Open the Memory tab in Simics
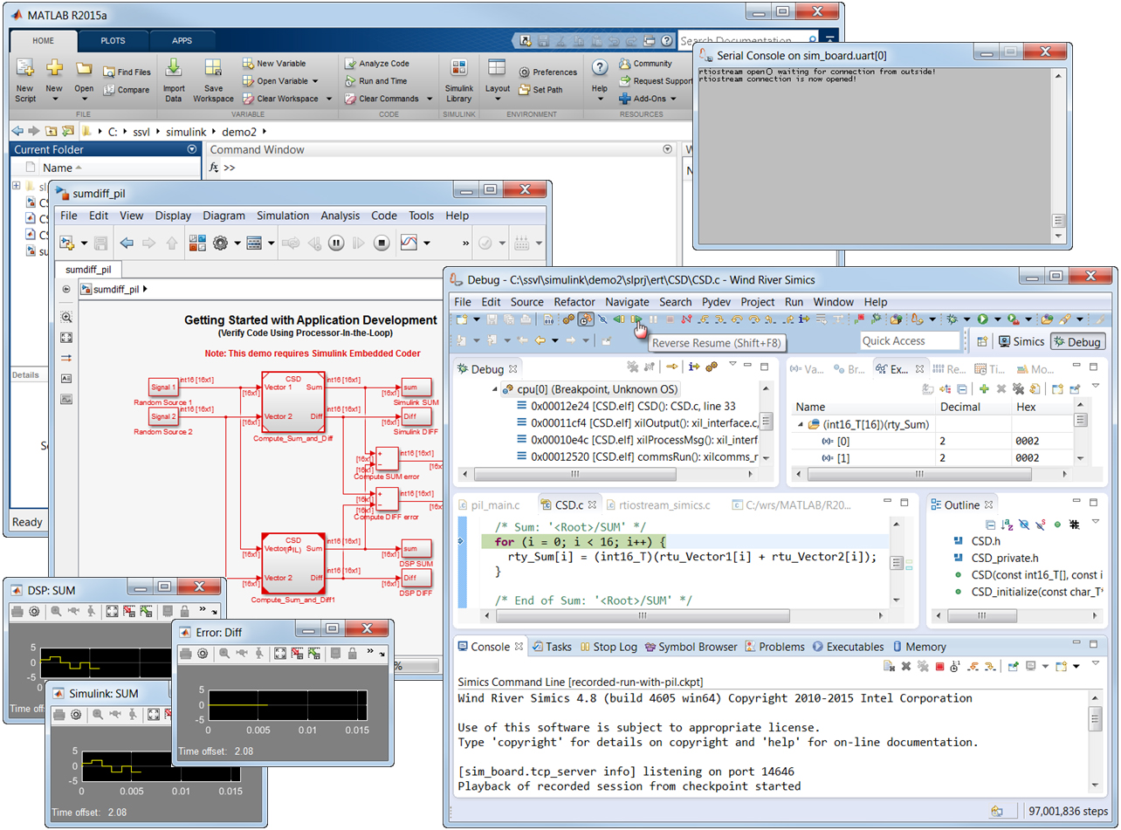This screenshot has height=830, width=1121. [918, 647]
